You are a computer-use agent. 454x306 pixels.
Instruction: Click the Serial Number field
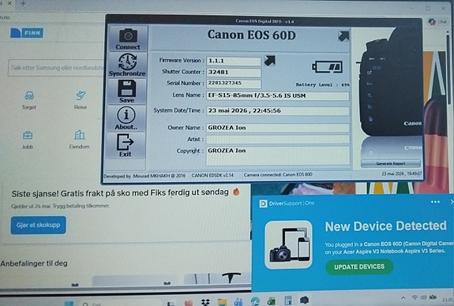(234, 84)
